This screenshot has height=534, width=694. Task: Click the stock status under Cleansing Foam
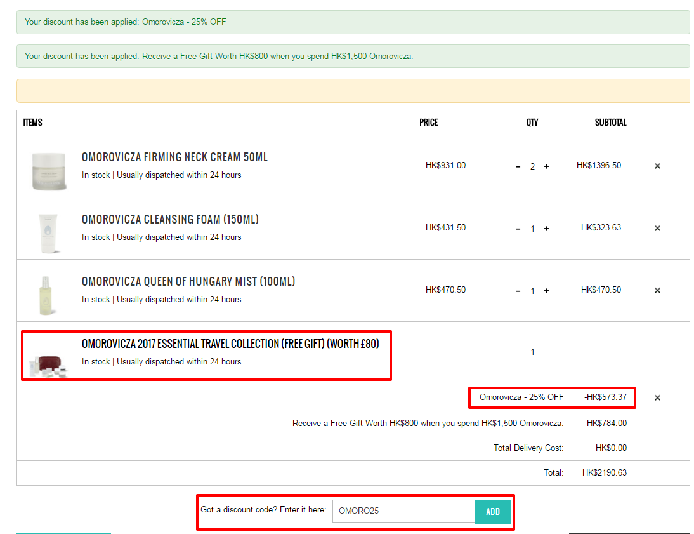pos(162,237)
